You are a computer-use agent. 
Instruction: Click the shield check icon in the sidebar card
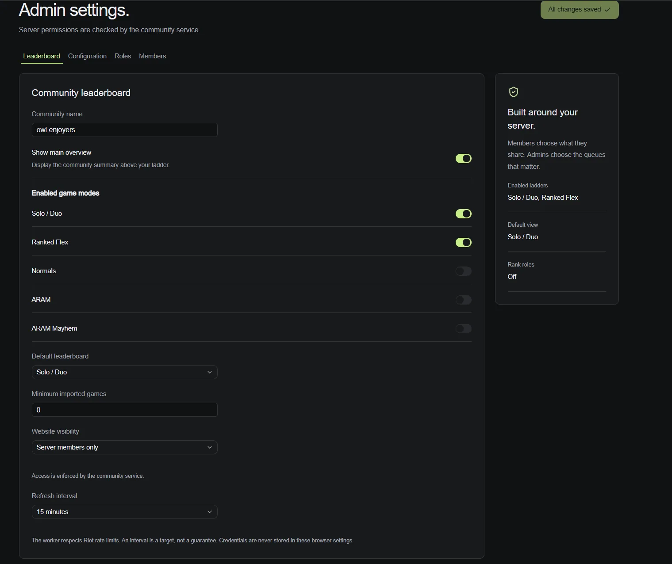pos(513,92)
